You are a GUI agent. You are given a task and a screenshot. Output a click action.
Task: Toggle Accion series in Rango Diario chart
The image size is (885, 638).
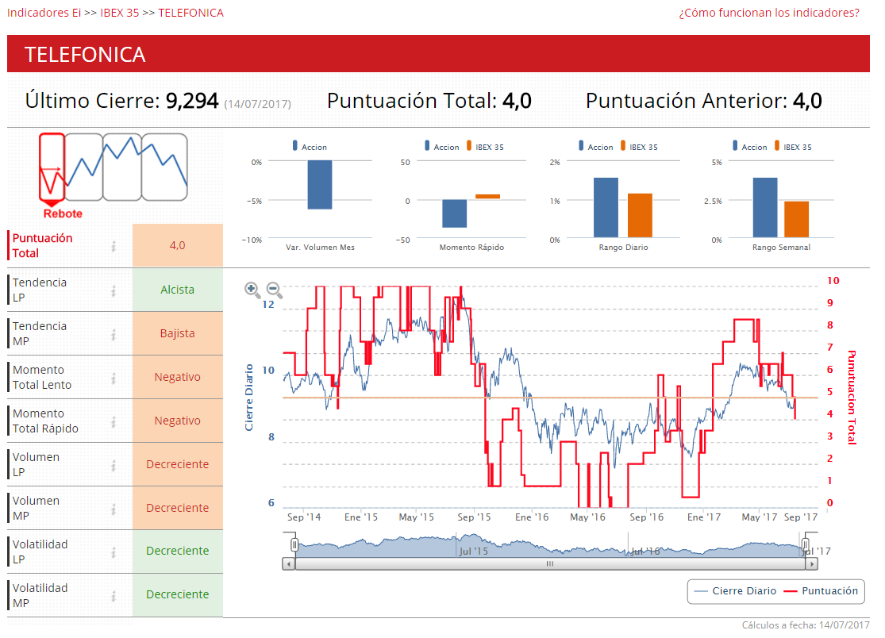tap(596, 147)
